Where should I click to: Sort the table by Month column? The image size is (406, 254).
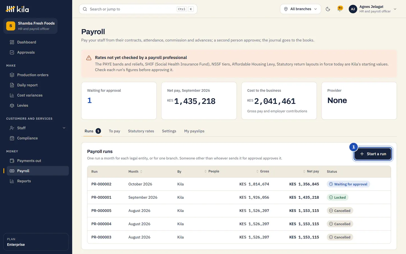coord(135,172)
